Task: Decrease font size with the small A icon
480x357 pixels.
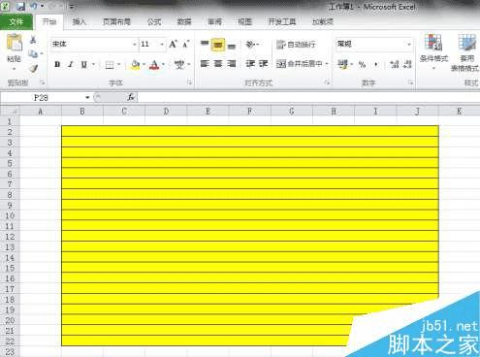Action: 186,44
